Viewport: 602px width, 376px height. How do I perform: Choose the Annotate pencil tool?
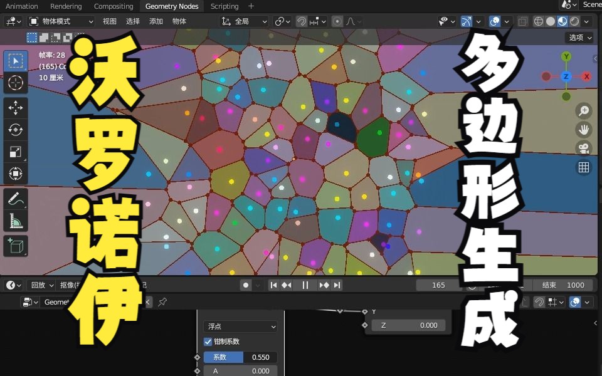click(15, 199)
